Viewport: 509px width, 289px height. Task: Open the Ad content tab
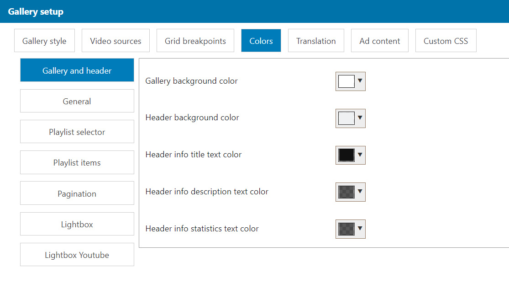[x=379, y=41]
